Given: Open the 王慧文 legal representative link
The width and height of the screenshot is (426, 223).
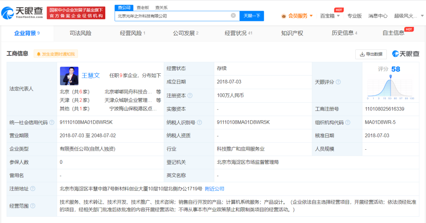Looking at the screenshot, I should tap(90, 75).
